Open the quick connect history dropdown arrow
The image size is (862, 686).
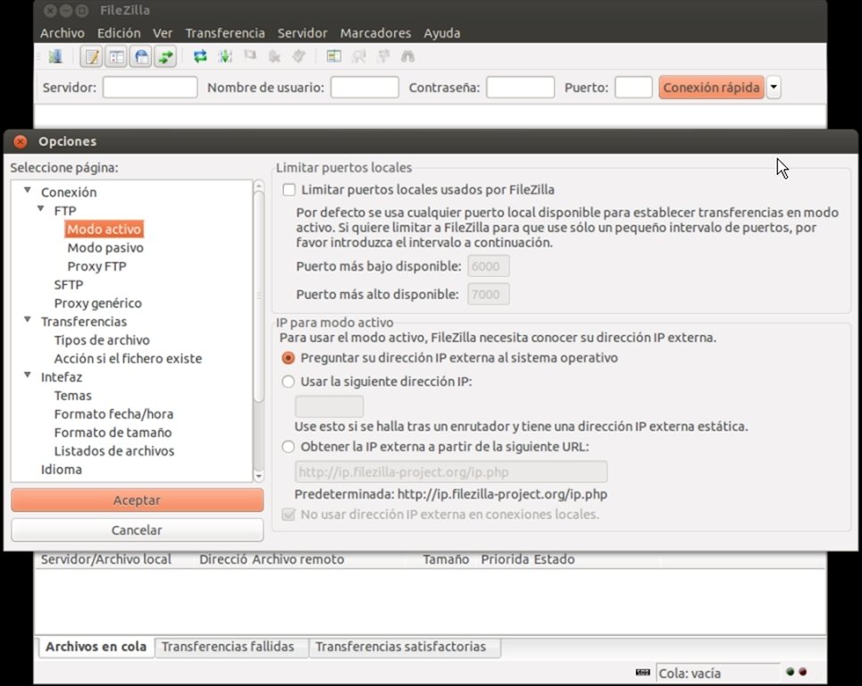[x=774, y=87]
